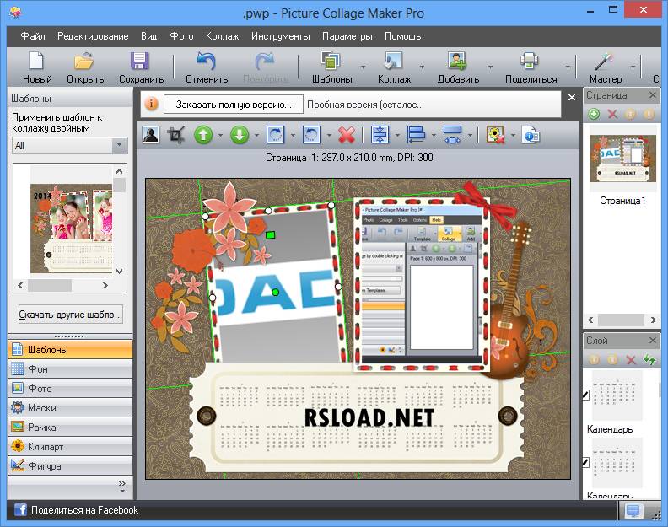Screen dimensions: 668x527
Task: Click Заказать полную версию button
Action: pos(234,105)
